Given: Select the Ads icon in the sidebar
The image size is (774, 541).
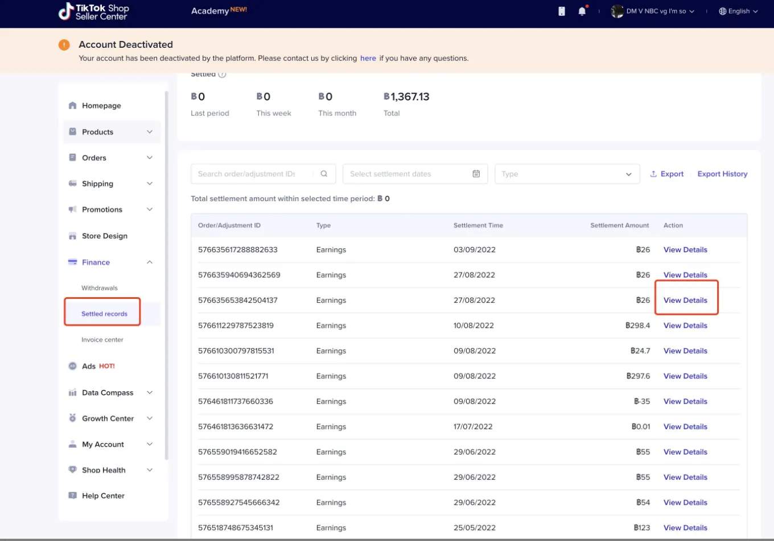Looking at the screenshot, I should coord(72,366).
